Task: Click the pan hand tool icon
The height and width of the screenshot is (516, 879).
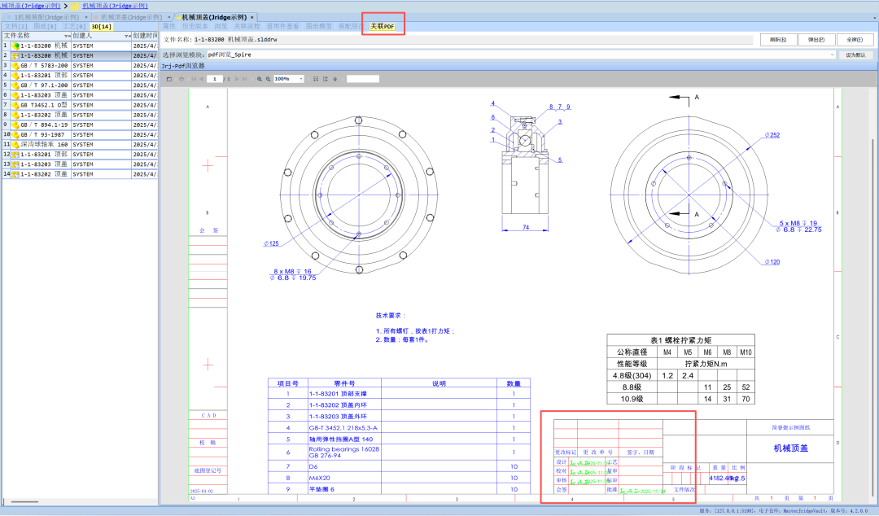Action: tap(335, 79)
